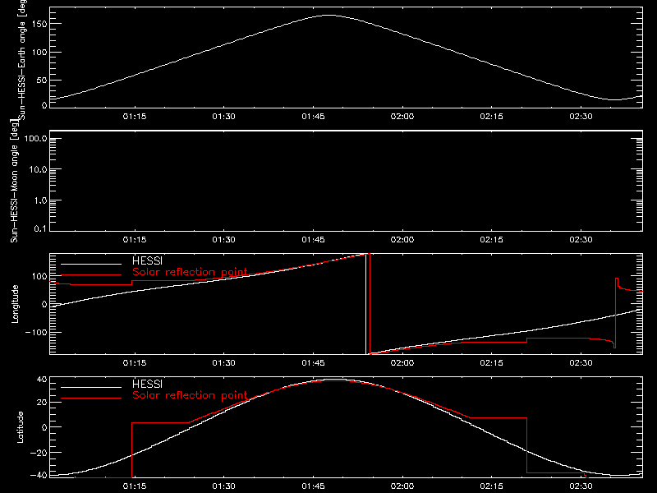The width and height of the screenshot is (657, 493).
Task: Click the 150 tick on Earth angle axis
Action: (x=39, y=24)
